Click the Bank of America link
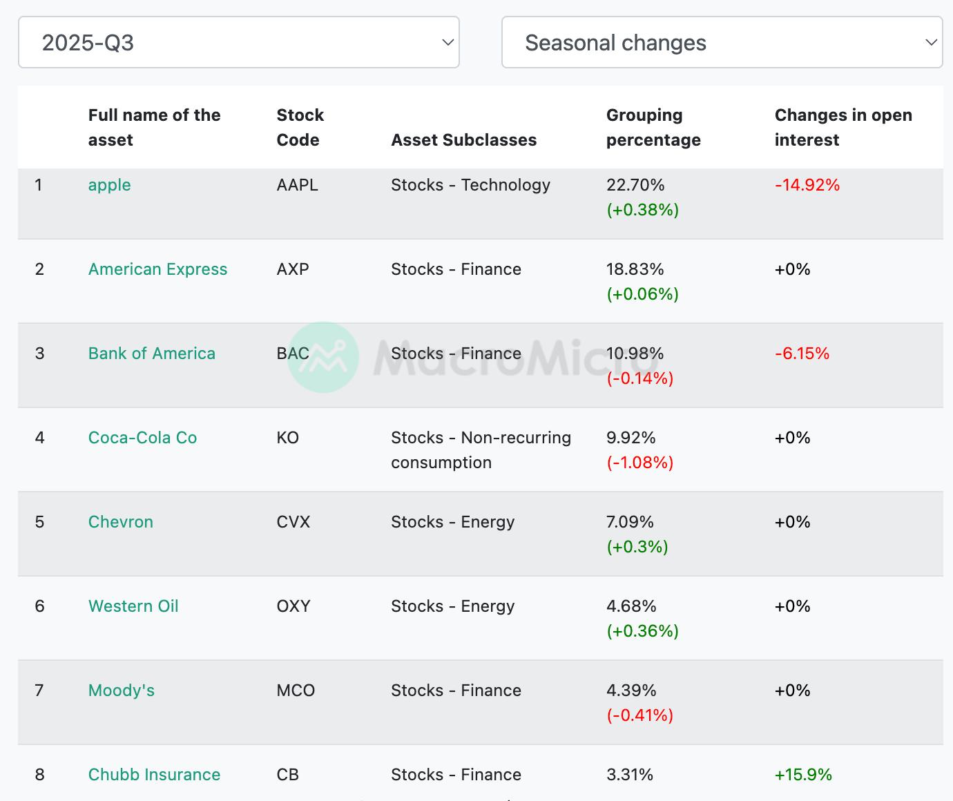 coord(151,354)
